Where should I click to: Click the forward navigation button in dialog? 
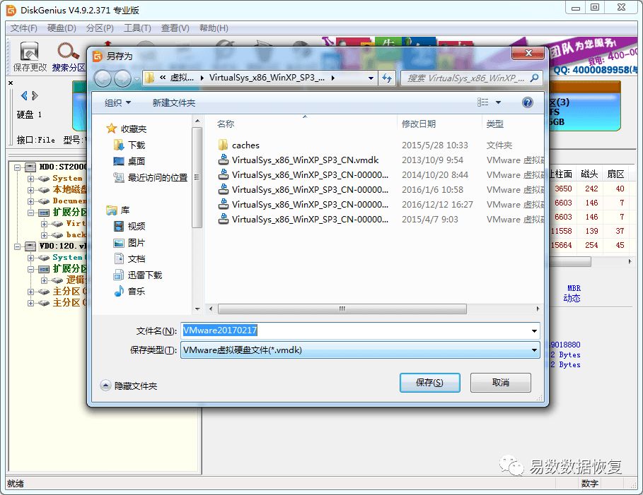[x=122, y=78]
